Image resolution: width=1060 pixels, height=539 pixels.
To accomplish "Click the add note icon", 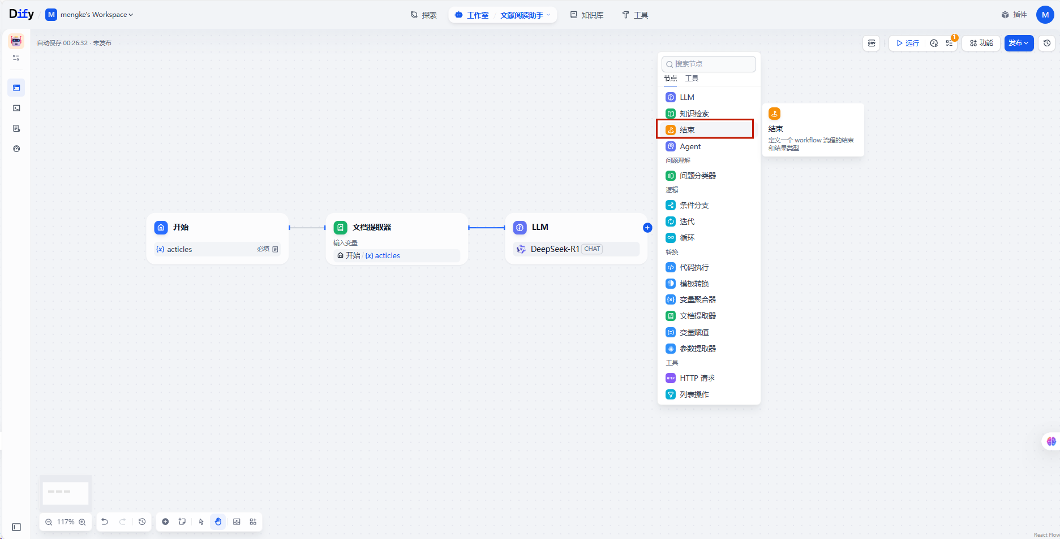I will [x=182, y=521].
